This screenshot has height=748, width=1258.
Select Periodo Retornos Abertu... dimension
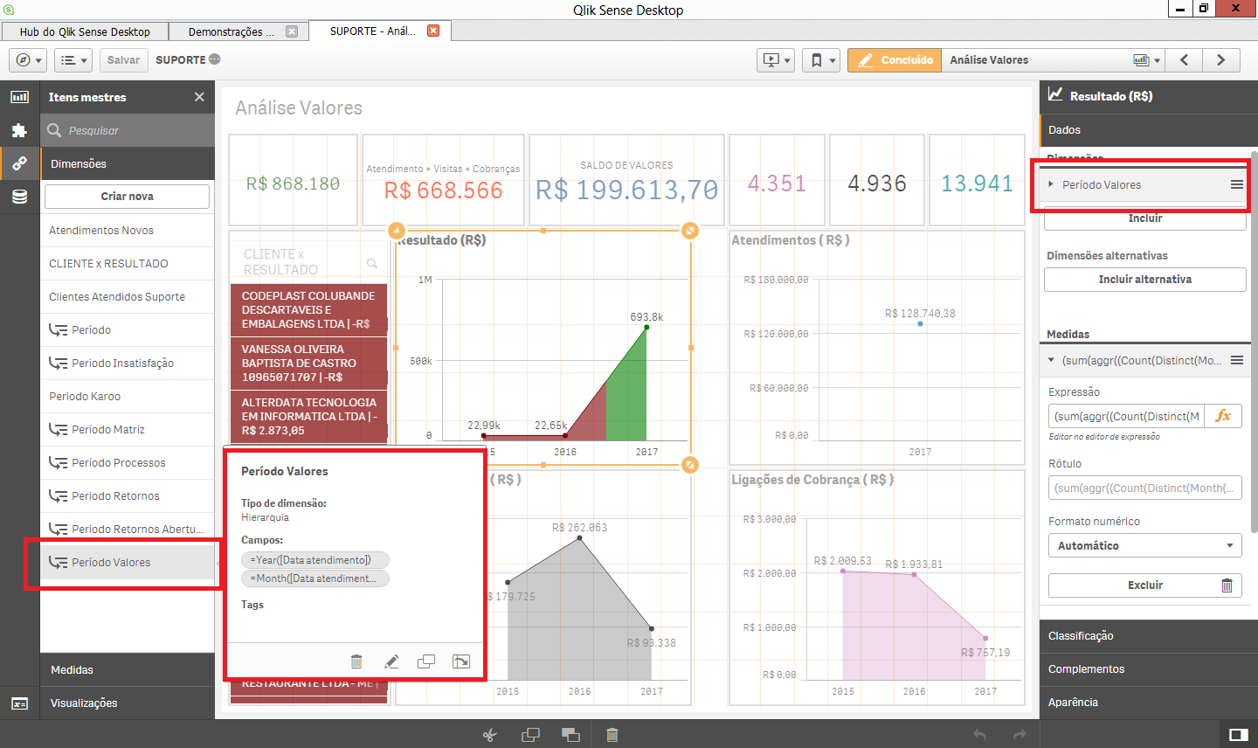[128, 530]
